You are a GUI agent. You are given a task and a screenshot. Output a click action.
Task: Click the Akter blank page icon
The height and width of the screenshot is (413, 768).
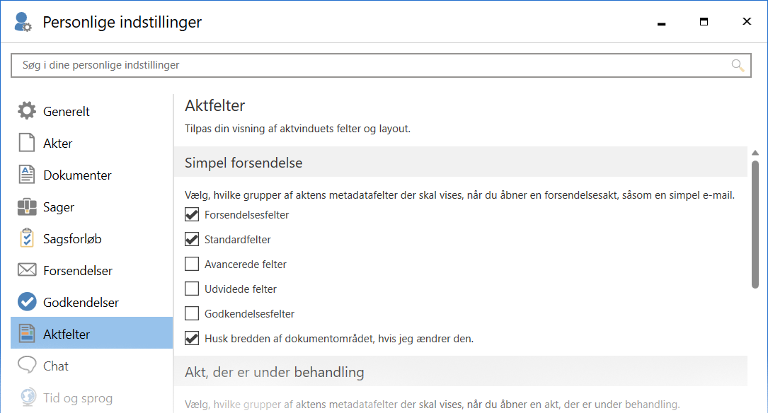click(x=27, y=143)
